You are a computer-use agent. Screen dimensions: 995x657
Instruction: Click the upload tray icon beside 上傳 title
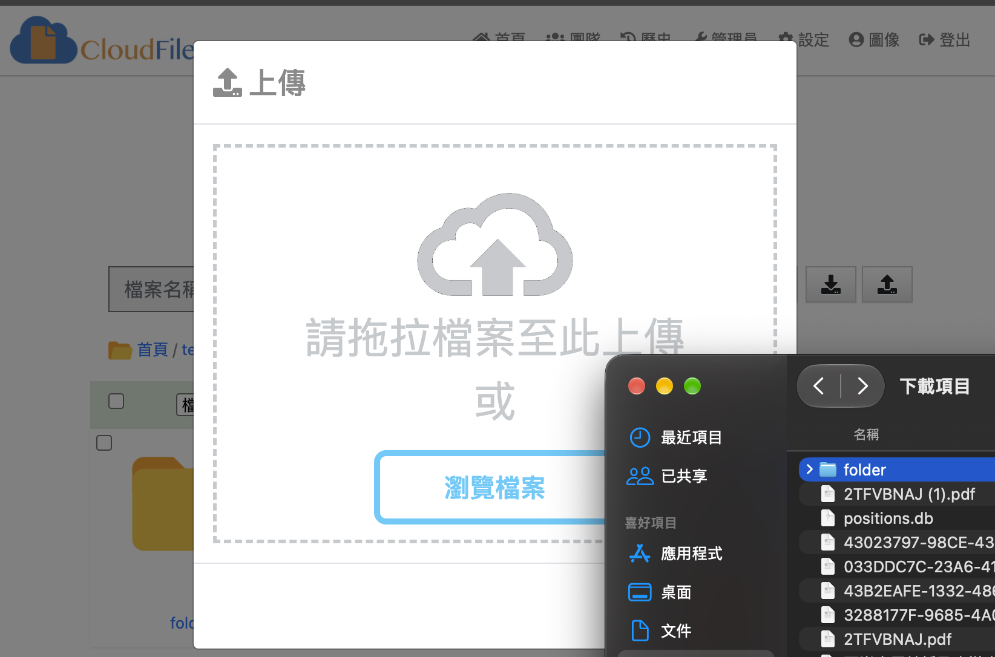coord(228,82)
